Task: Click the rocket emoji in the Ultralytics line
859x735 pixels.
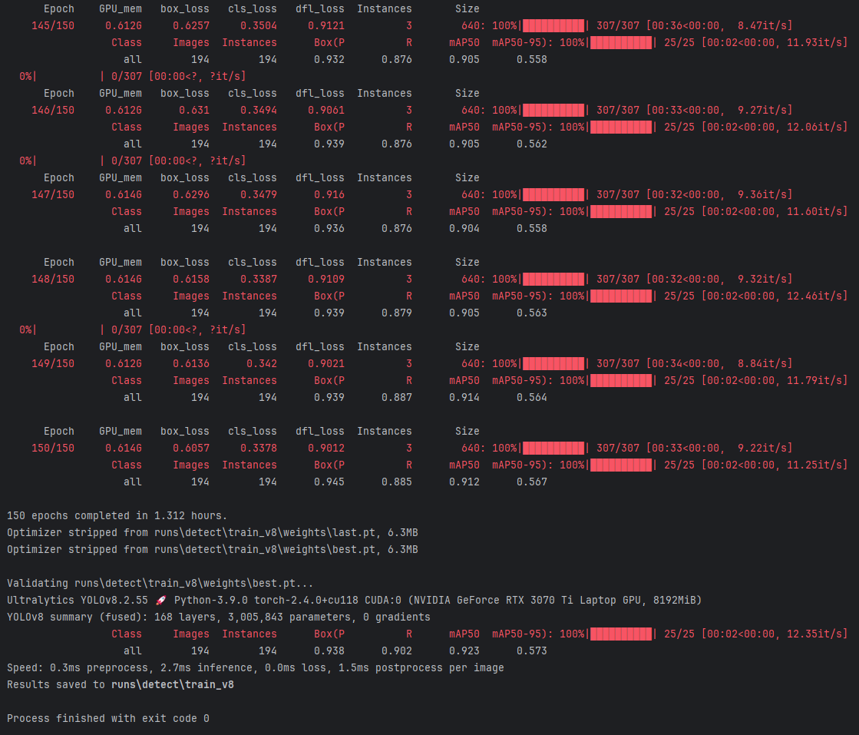Action: [160, 600]
